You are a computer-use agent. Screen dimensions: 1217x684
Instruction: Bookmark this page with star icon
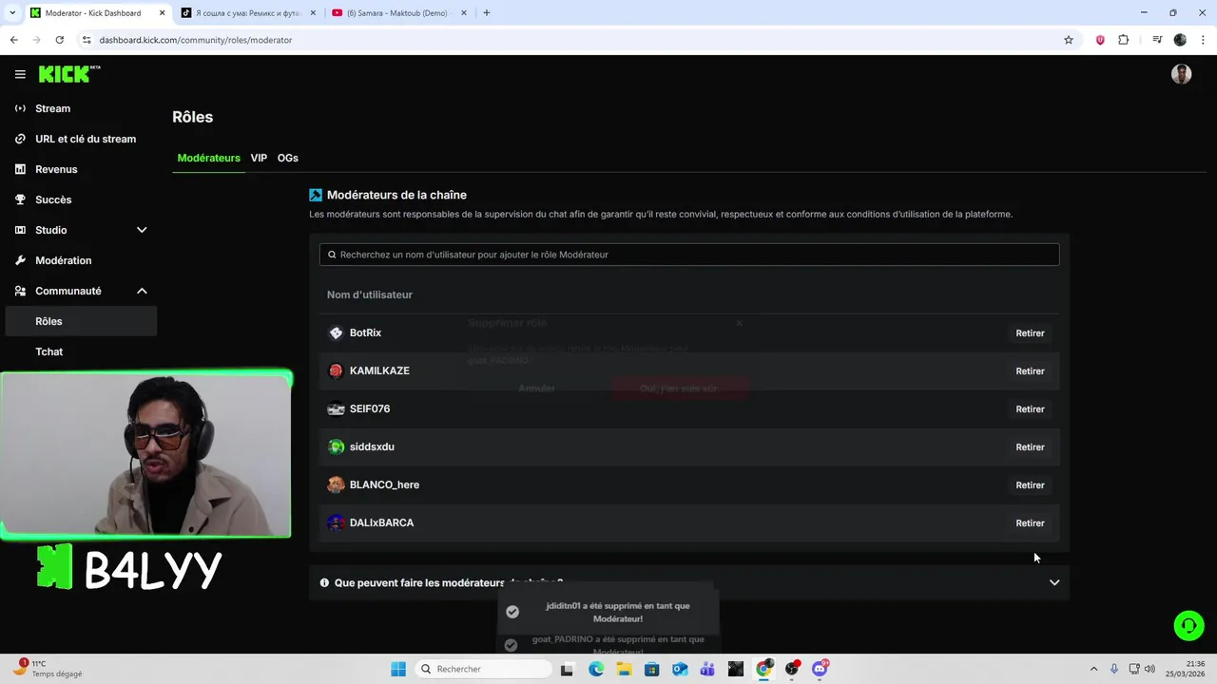pyautogui.click(x=1069, y=40)
